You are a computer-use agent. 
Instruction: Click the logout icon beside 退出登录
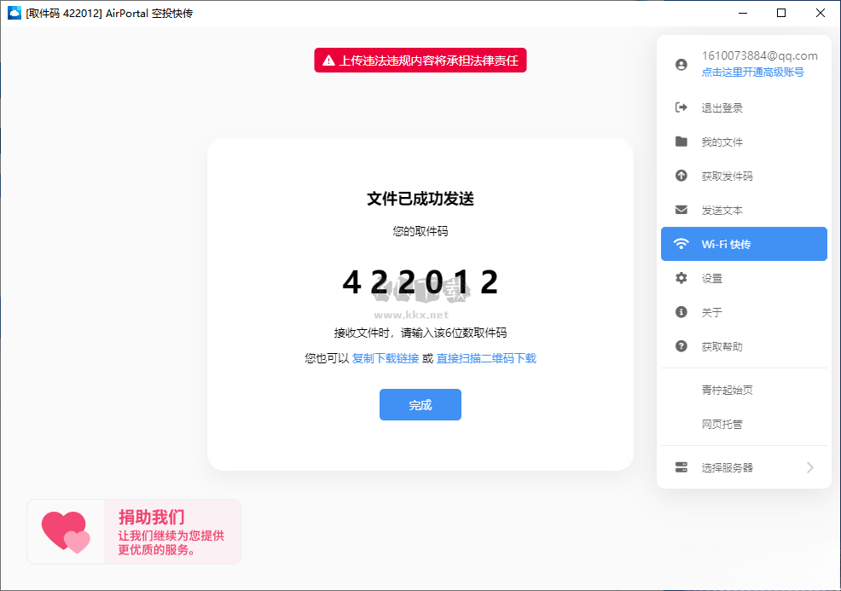681,107
